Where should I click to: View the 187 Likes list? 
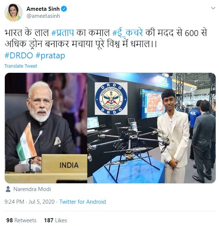click(x=55, y=220)
